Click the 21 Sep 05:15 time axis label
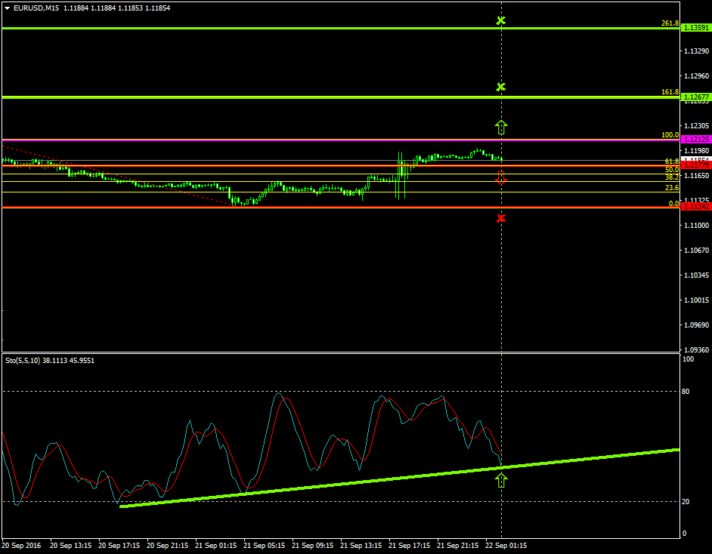 click(268, 545)
